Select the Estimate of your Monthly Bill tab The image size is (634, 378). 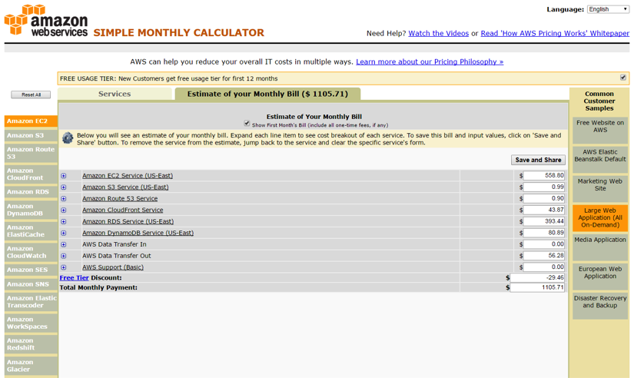pyautogui.click(x=267, y=94)
